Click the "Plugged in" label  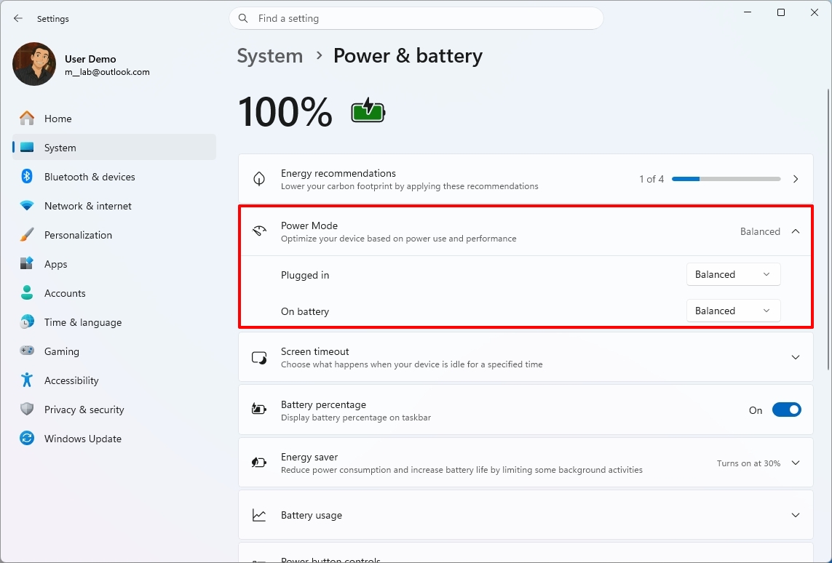304,275
